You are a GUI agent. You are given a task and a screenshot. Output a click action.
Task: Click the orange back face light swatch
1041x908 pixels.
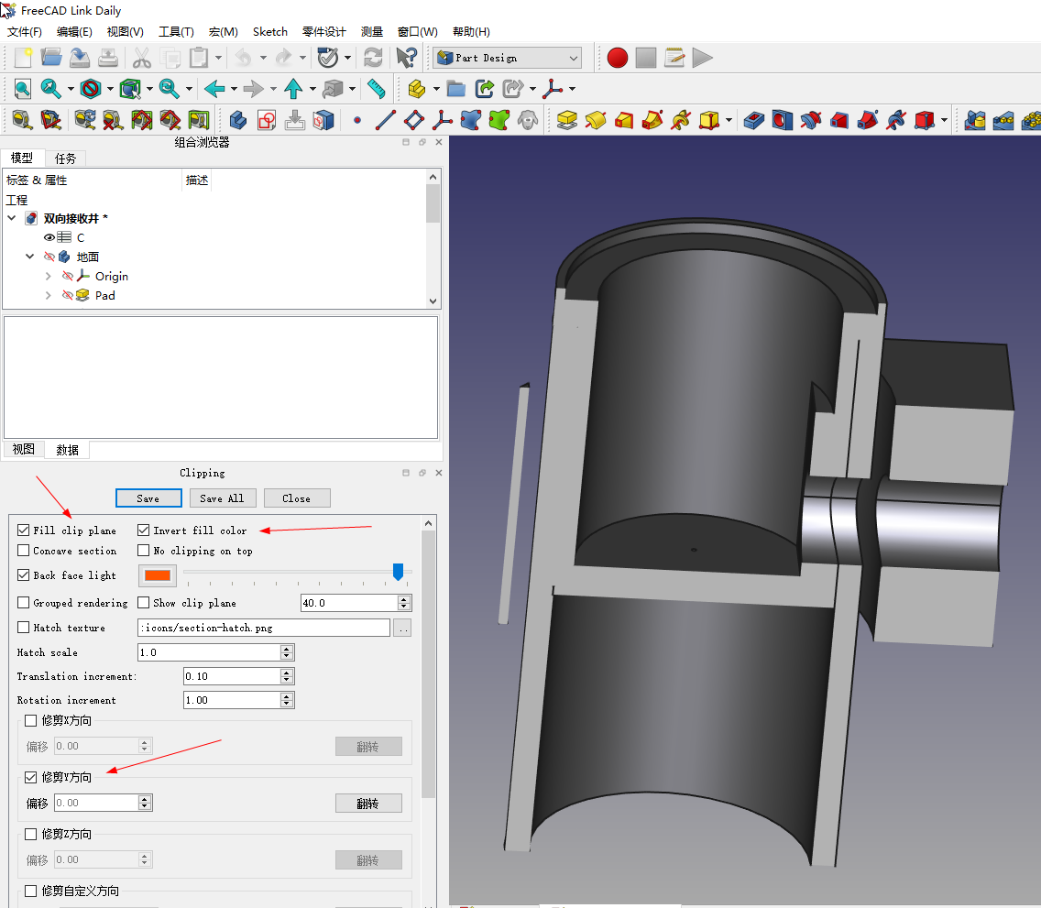(157, 575)
